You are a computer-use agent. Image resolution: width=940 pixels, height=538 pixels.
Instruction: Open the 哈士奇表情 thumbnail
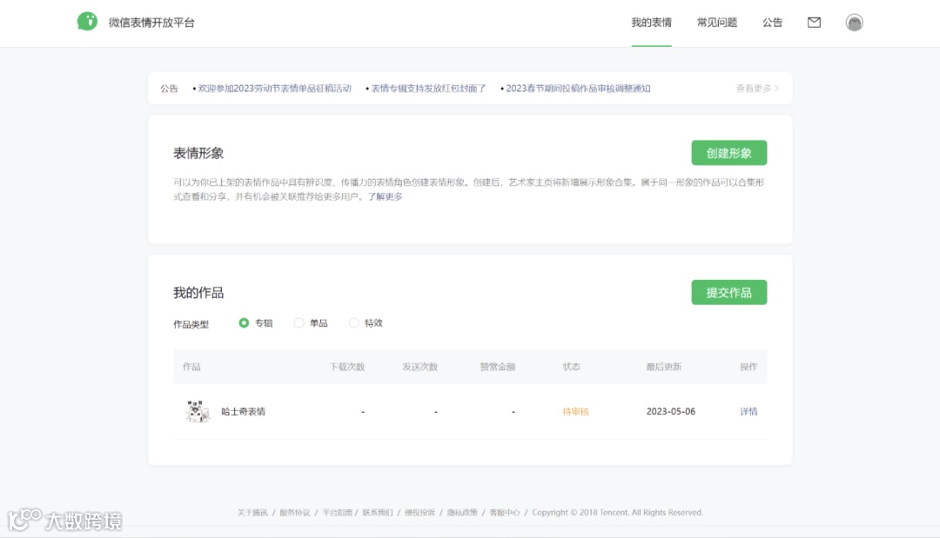pyautogui.click(x=198, y=411)
